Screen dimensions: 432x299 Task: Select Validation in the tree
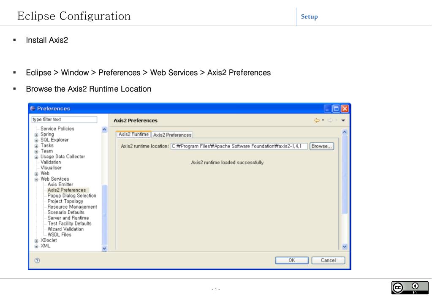(51, 162)
